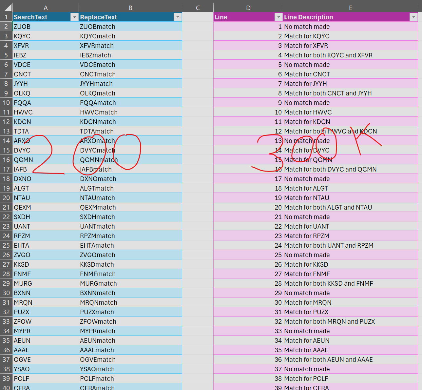Select cell containing FQQAmatch
This screenshot has height=390, width=422.
tap(130, 103)
